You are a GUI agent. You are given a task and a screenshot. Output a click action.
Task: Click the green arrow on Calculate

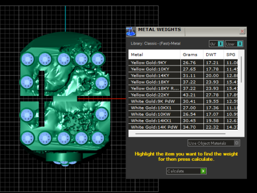pos(203,171)
